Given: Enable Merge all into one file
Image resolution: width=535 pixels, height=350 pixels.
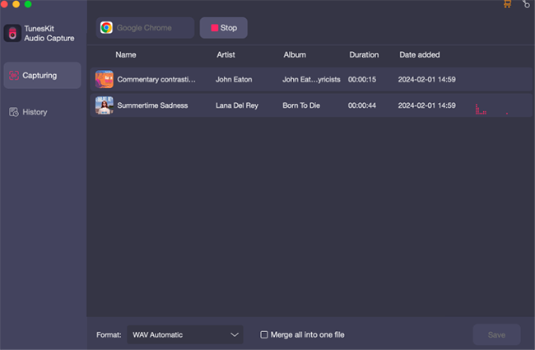Looking at the screenshot, I should coord(264,334).
